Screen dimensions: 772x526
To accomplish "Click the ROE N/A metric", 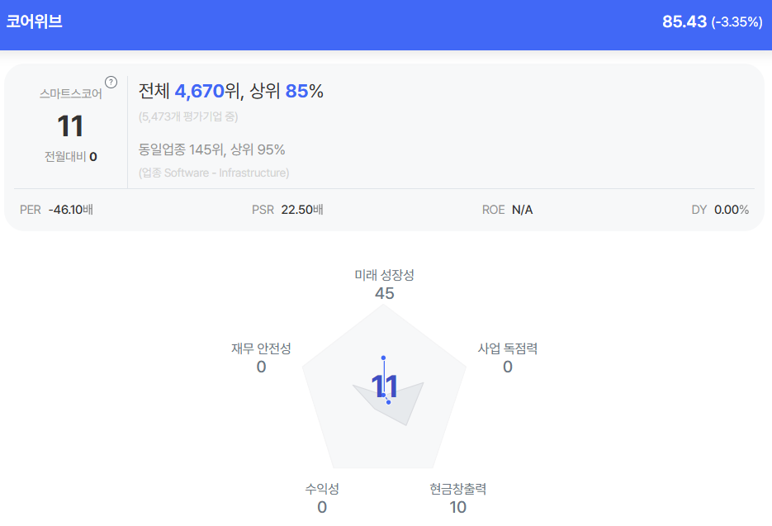I will [x=507, y=210].
